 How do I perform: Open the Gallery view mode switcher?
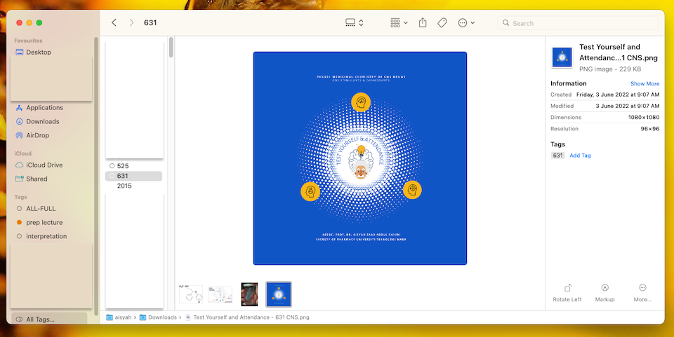[355, 22]
